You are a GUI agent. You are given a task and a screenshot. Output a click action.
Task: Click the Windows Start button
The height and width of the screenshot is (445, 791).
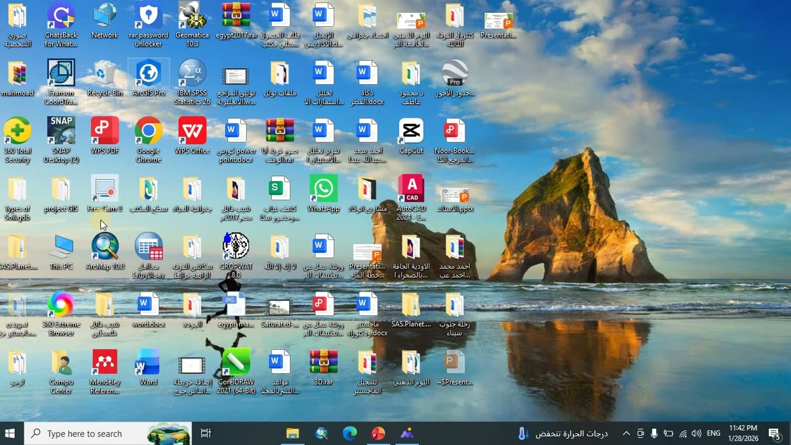10,433
